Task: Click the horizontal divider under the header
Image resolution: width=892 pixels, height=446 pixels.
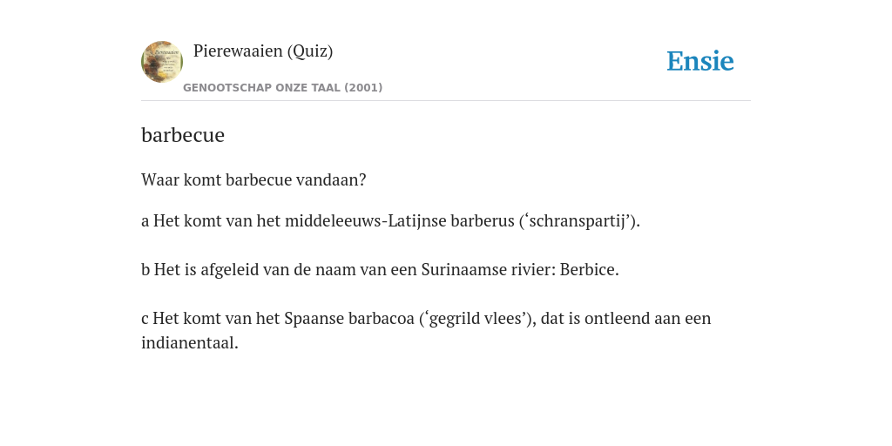Action: 446,101
